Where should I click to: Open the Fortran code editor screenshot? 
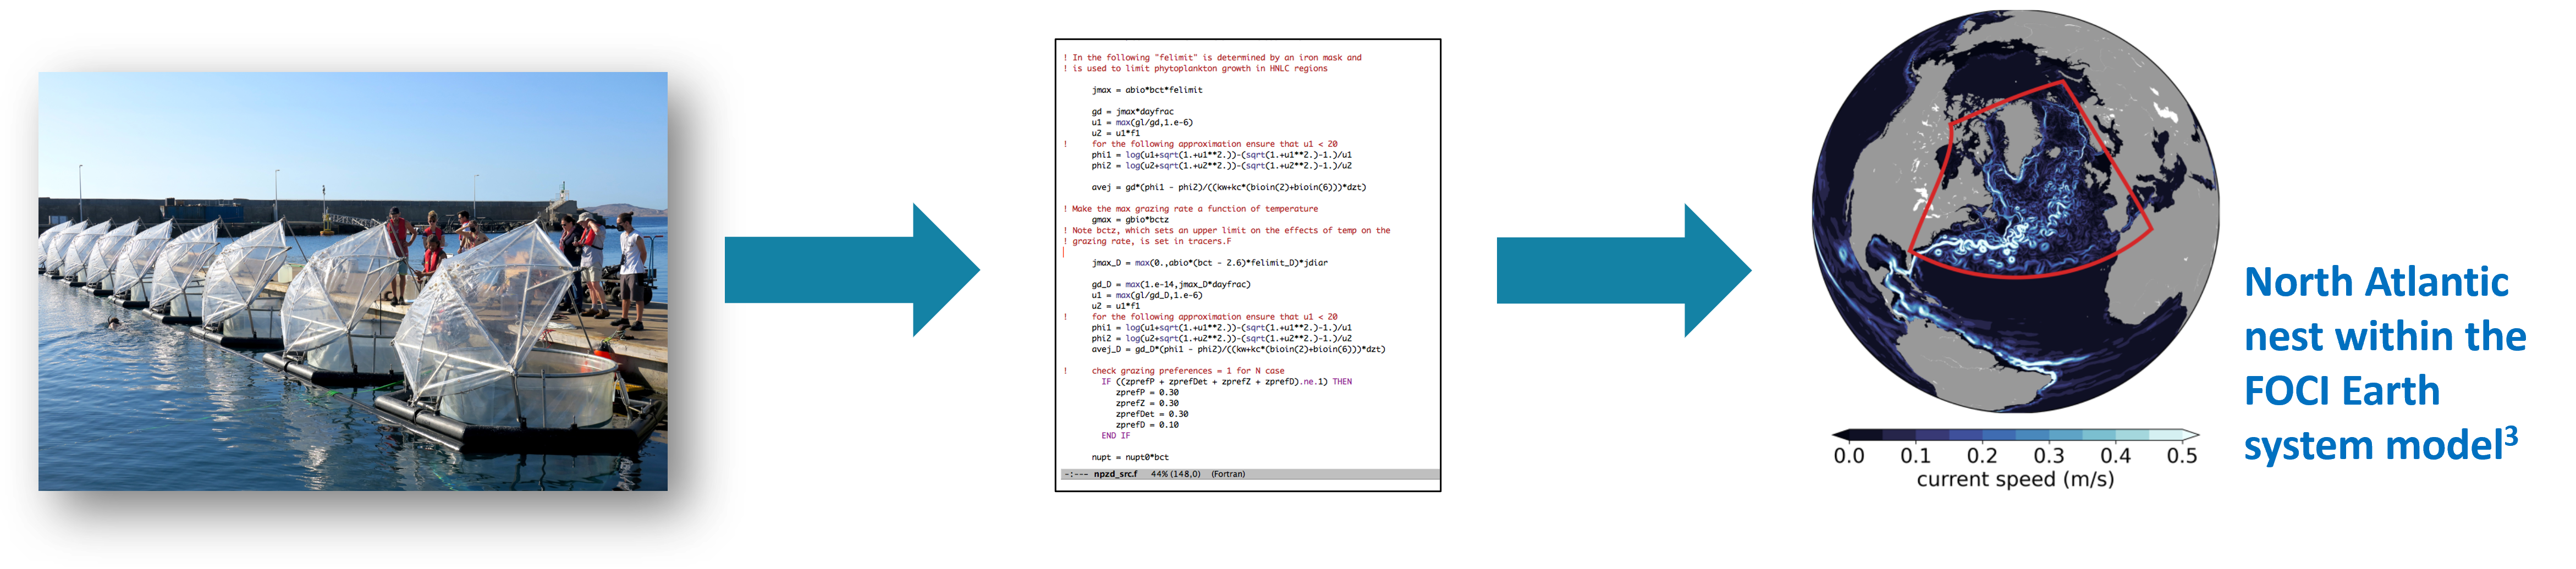[1248, 265]
